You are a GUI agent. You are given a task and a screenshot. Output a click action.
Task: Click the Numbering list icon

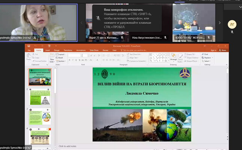[109, 55]
